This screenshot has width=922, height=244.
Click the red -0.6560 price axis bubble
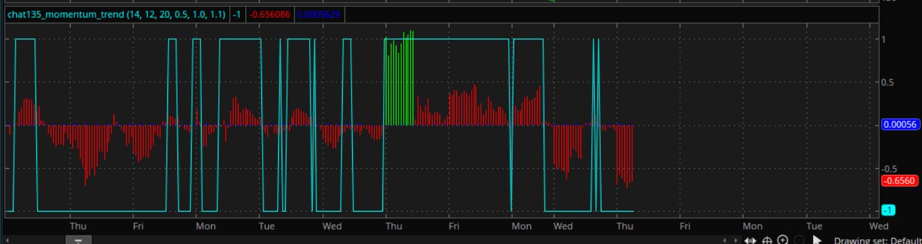[900, 181]
